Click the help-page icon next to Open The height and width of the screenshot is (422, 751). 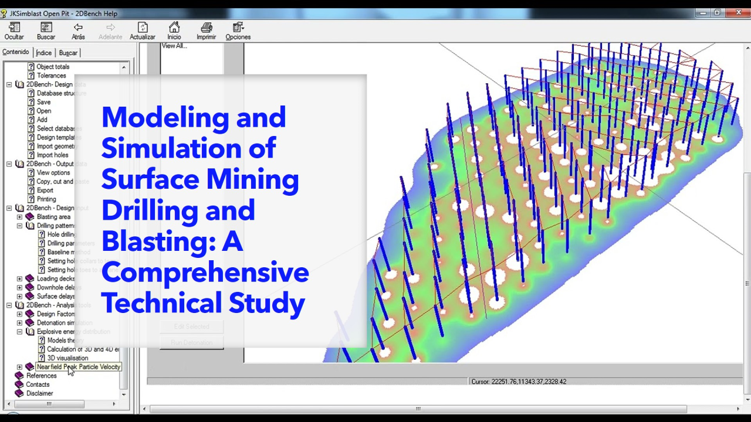coord(31,111)
